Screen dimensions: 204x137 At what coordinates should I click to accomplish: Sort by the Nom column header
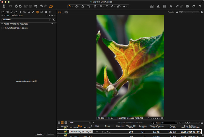pos(80,126)
